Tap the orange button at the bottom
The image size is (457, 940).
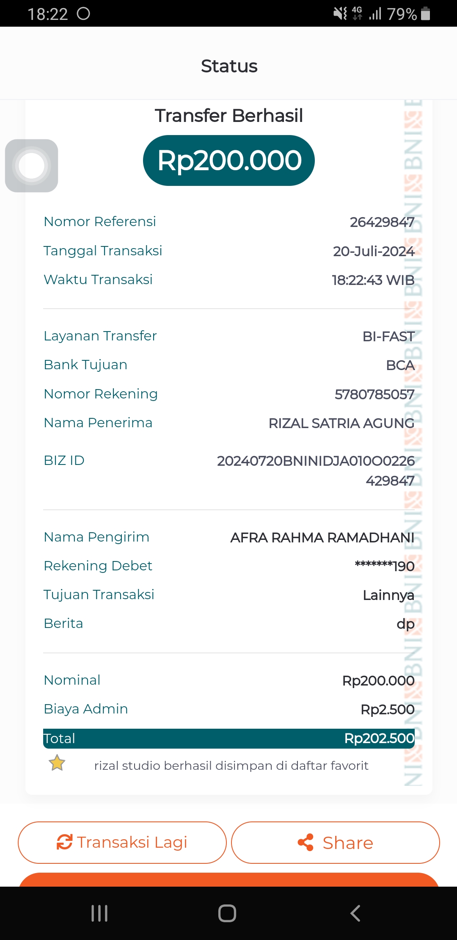(228, 879)
